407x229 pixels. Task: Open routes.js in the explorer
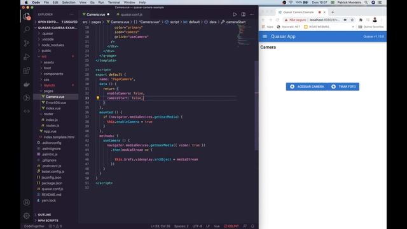click(x=52, y=125)
